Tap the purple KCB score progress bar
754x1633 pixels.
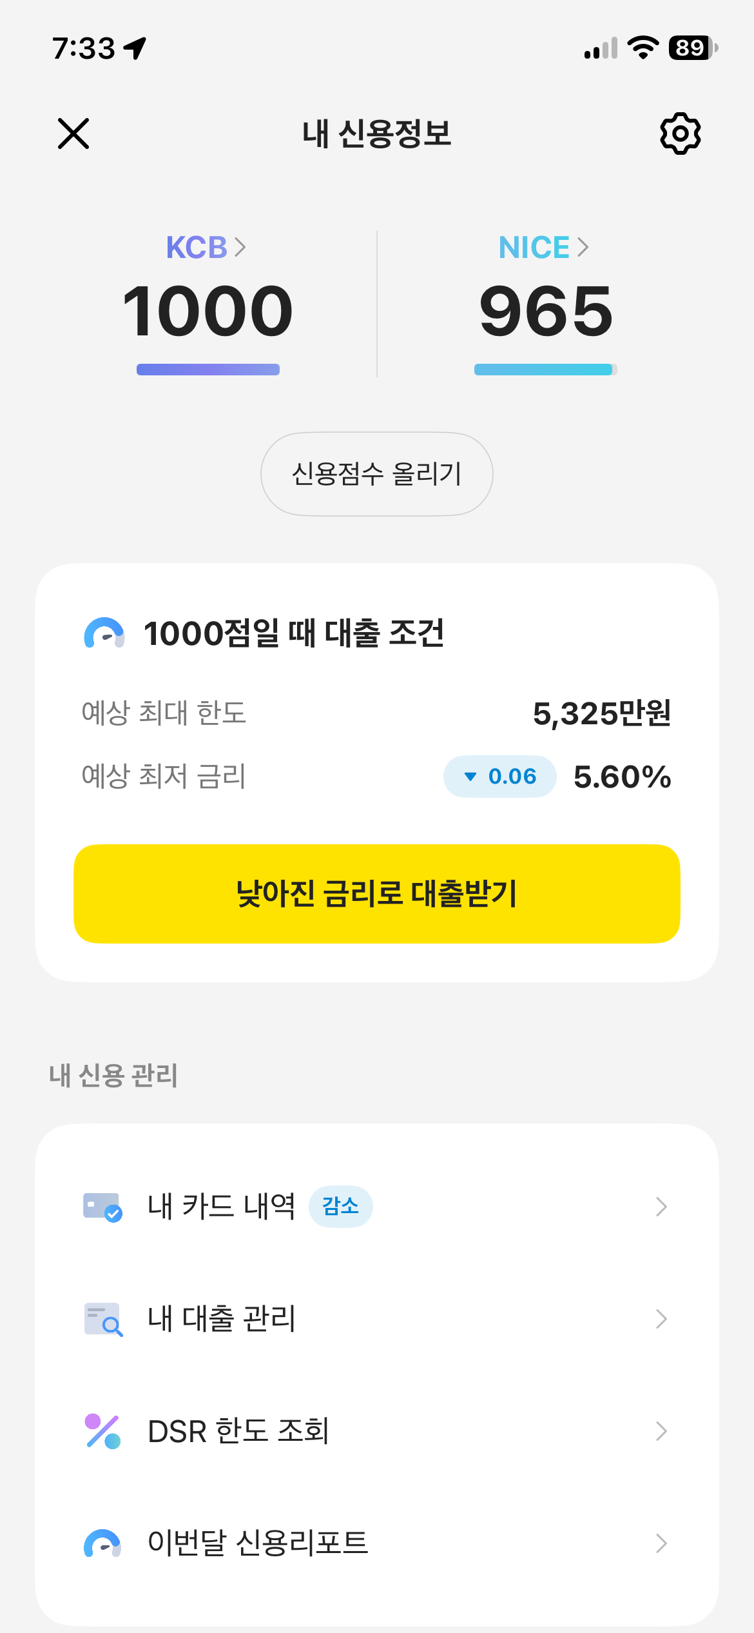[208, 370]
